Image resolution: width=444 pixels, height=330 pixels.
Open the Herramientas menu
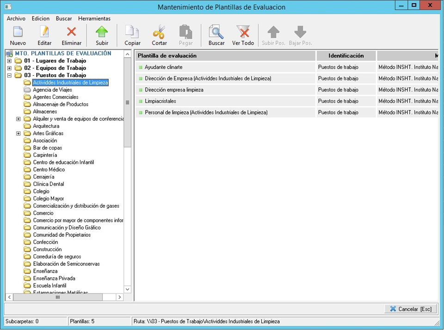(94, 18)
